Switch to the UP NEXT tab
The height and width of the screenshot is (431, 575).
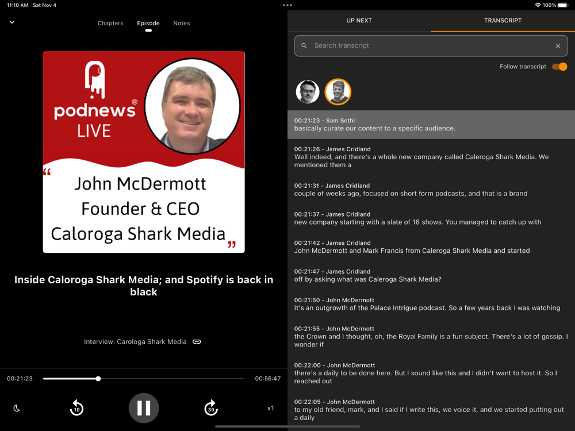tap(359, 21)
